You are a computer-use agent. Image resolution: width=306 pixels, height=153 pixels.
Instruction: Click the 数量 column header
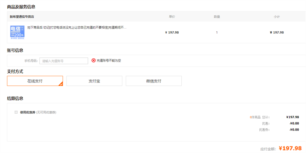pyautogui.click(x=217, y=17)
